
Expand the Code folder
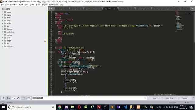click(x=3, y=24)
